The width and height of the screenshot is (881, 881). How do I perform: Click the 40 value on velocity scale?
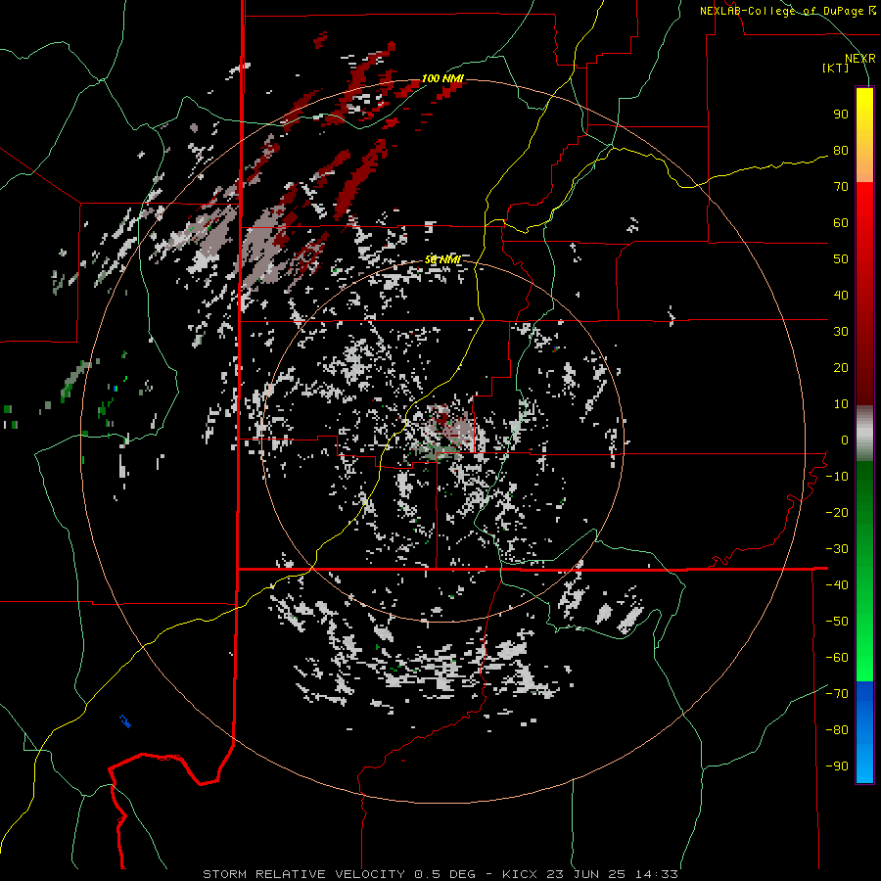(x=841, y=295)
